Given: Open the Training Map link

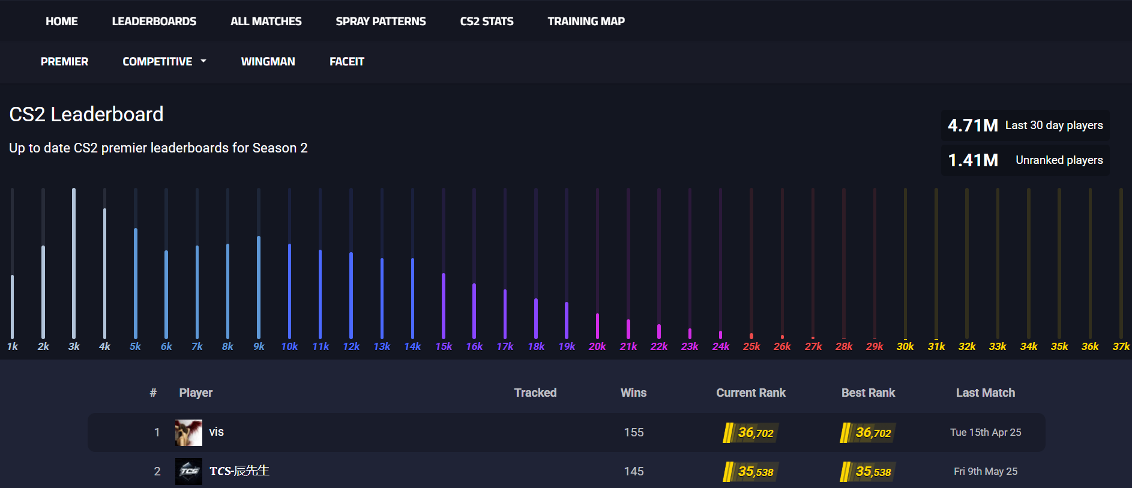Looking at the screenshot, I should [x=586, y=21].
